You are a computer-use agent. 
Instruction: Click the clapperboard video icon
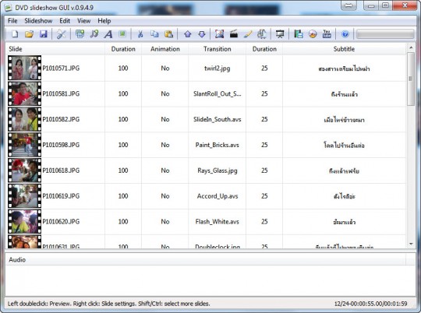click(x=234, y=34)
